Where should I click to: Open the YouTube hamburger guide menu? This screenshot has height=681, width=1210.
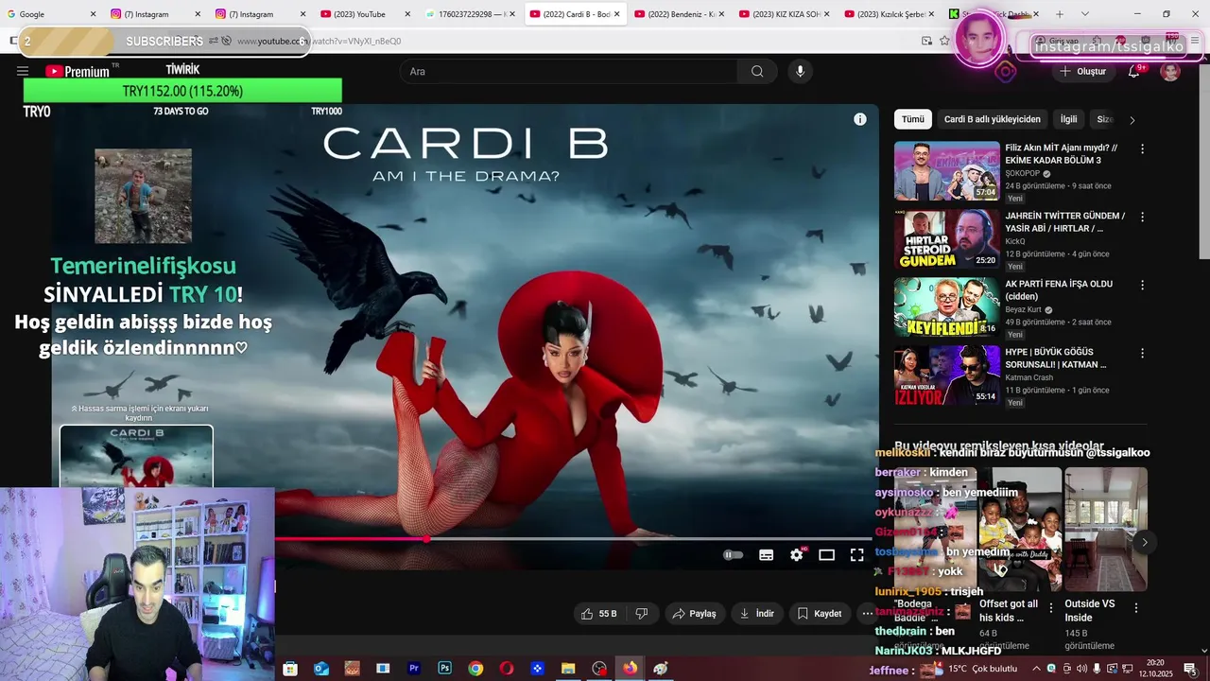point(23,71)
